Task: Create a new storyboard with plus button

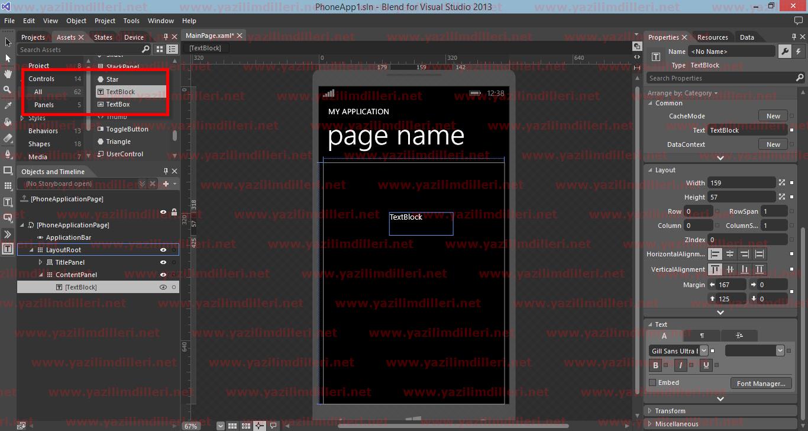Action: pos(166,184)
